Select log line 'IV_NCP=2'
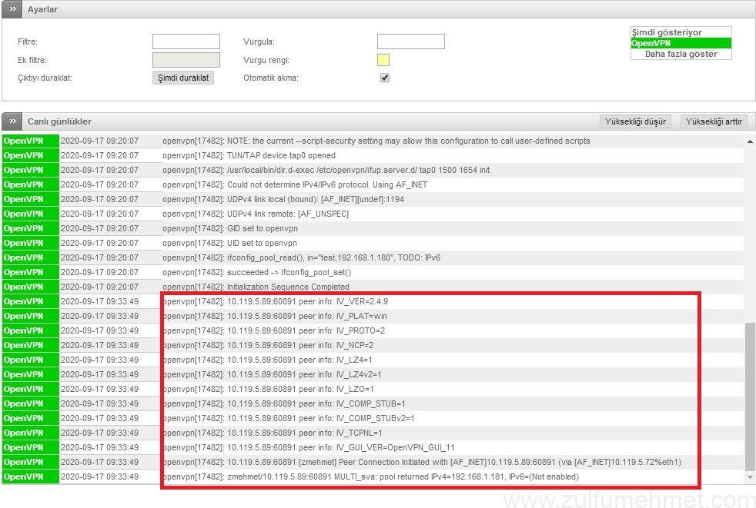 tap(372, 345)
